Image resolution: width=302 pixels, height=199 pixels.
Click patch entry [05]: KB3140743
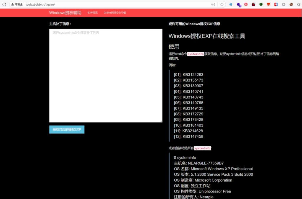click(x=188, y=97)
